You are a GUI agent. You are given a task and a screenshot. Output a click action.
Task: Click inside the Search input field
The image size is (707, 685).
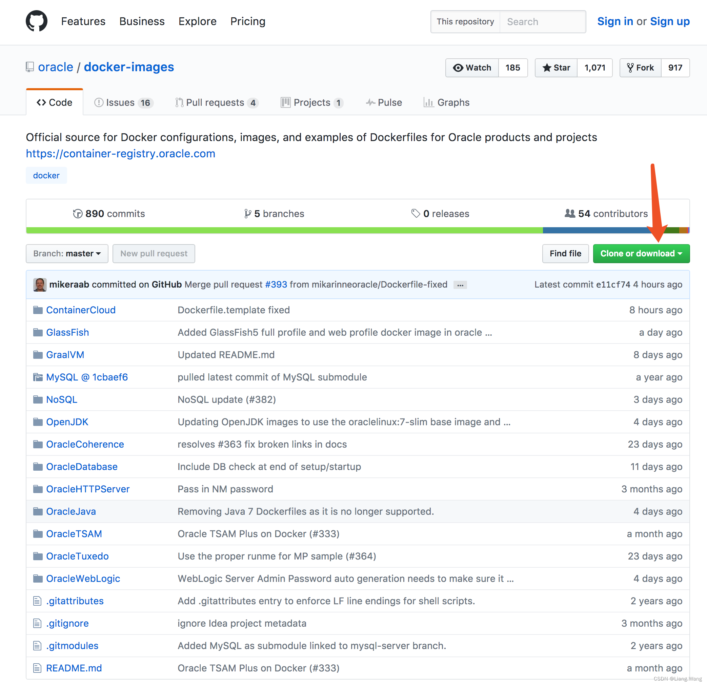pyautogui.click(x=541, y=22)
